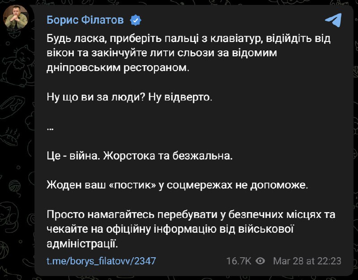Click the 16.7K view count
The height and width of the screenshot is (280, 358).
pyautogui.click(x=239, y=261)
